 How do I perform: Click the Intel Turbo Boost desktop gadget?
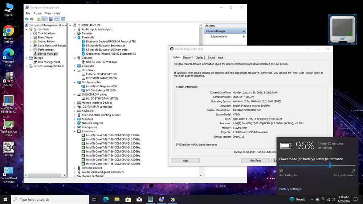point(343,29)
